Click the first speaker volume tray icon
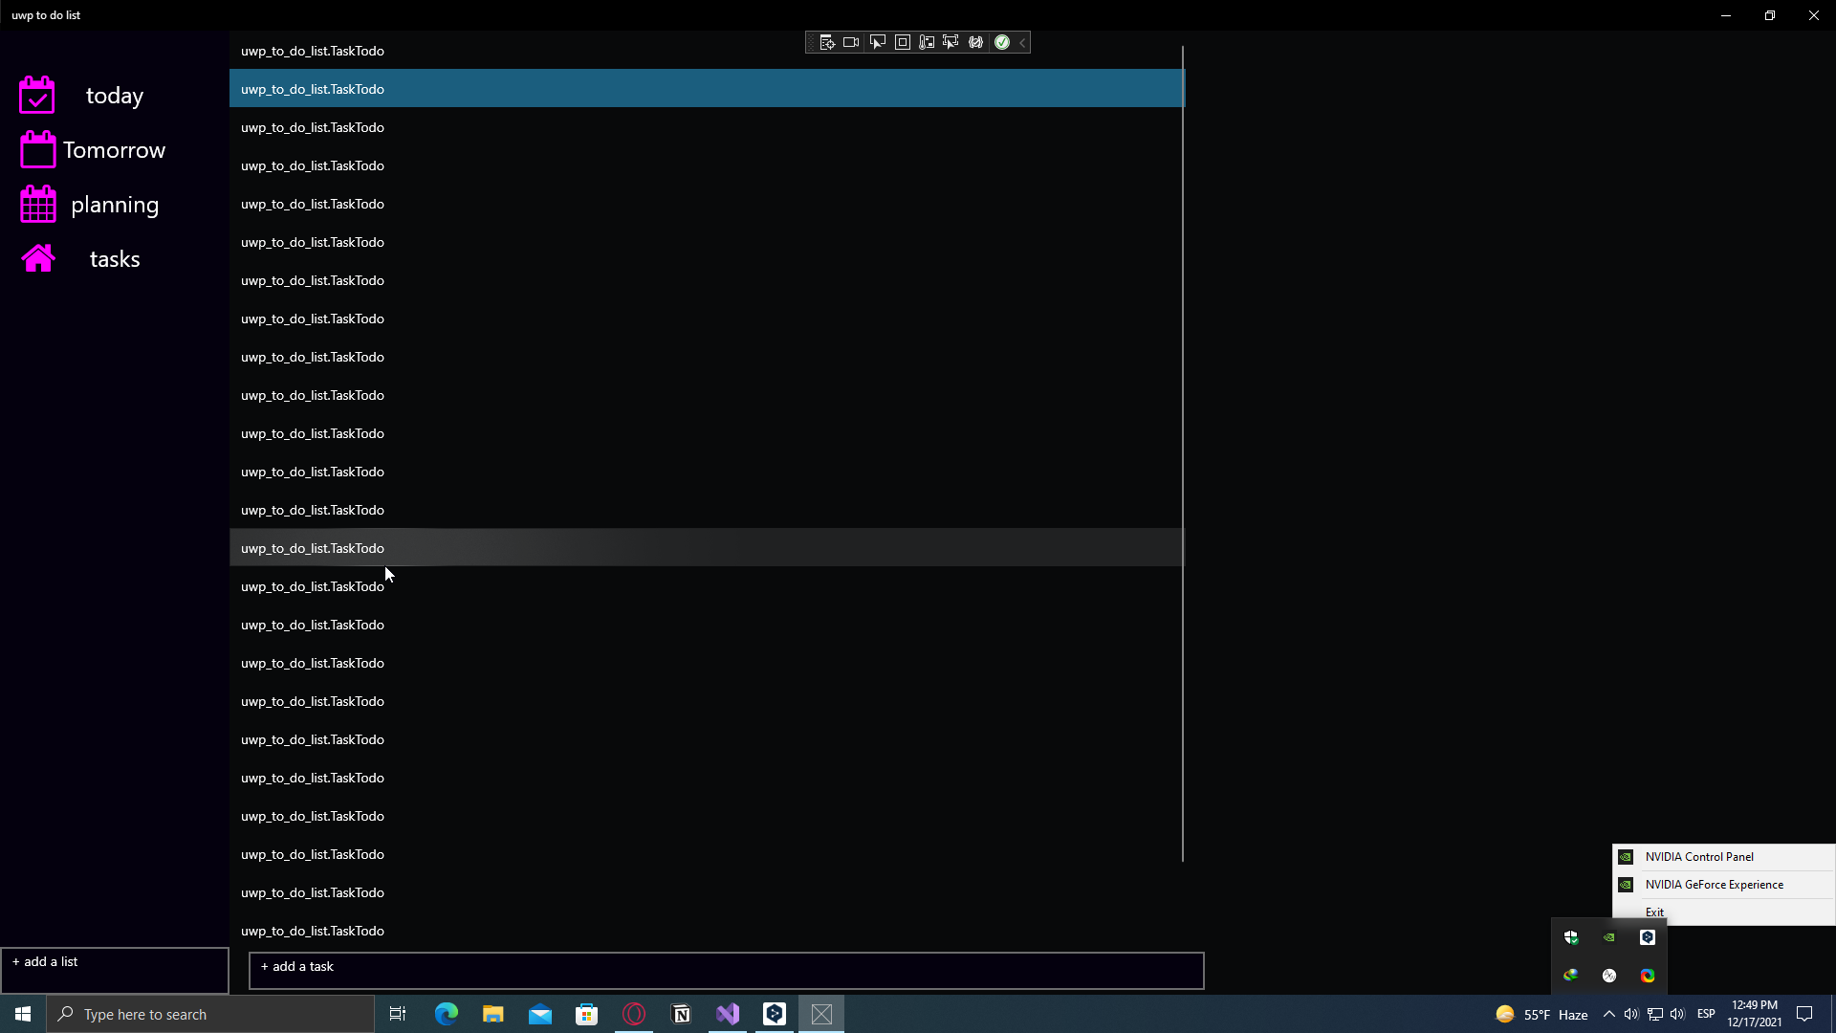 1631,1014
